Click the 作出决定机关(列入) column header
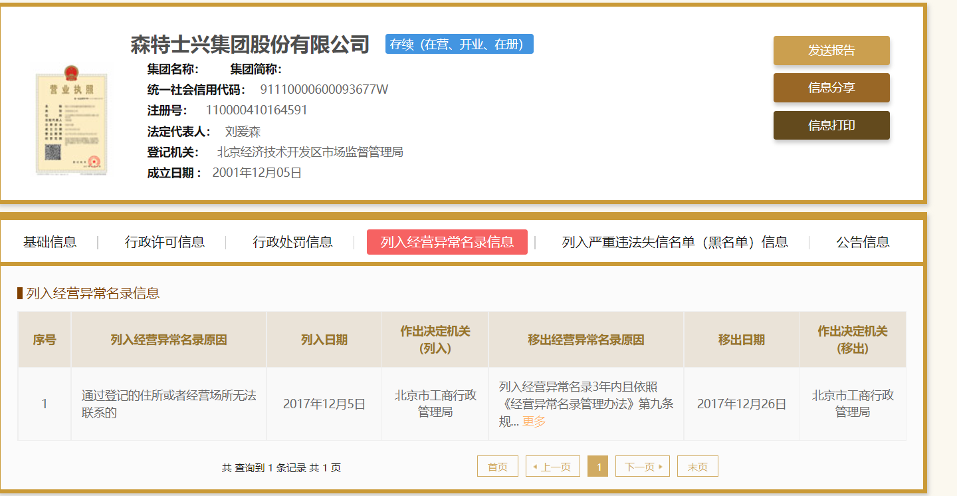The height and width of the screenshot is (496, 957). pyautogui.click(x=435, y=340)
